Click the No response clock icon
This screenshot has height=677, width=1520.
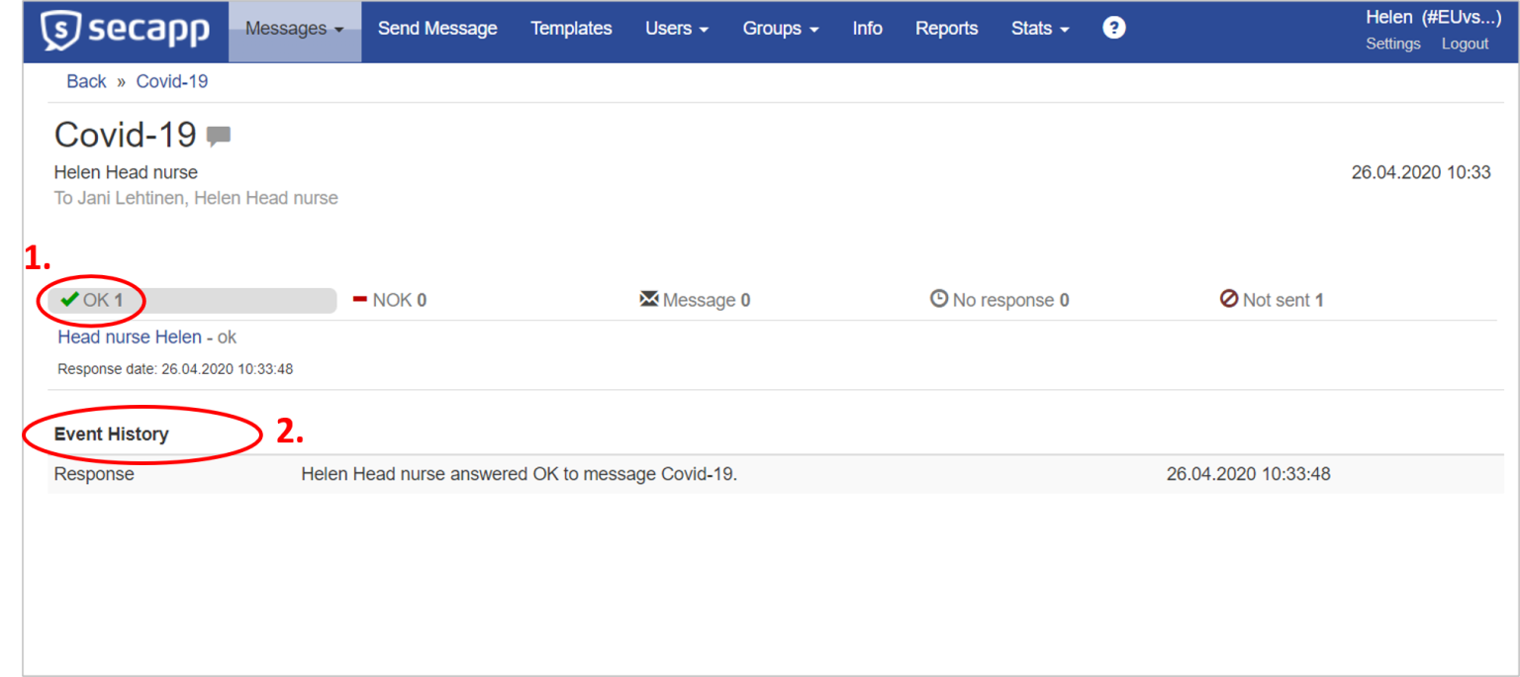point(939,299)
